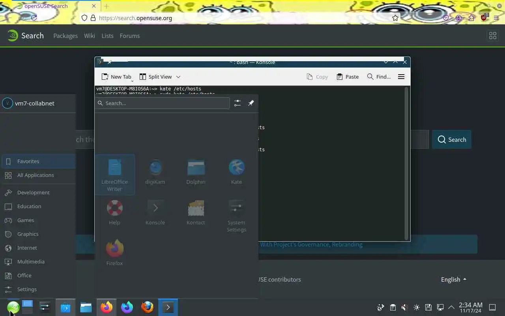Click the launcher search field

click(163, 103)
